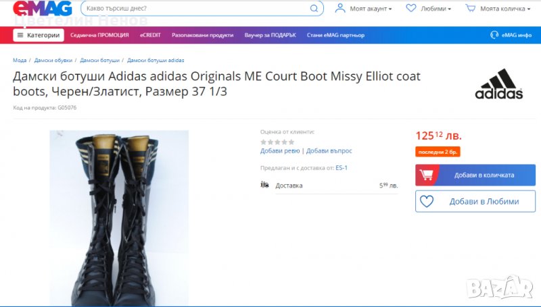Viewport: 541px width, 307px height.
Task: Open the Категории menu
Action: (39, 35)
